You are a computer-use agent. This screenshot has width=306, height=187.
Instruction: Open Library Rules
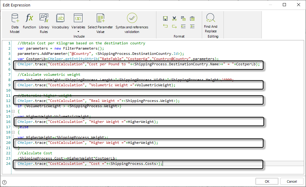(44, 23)
